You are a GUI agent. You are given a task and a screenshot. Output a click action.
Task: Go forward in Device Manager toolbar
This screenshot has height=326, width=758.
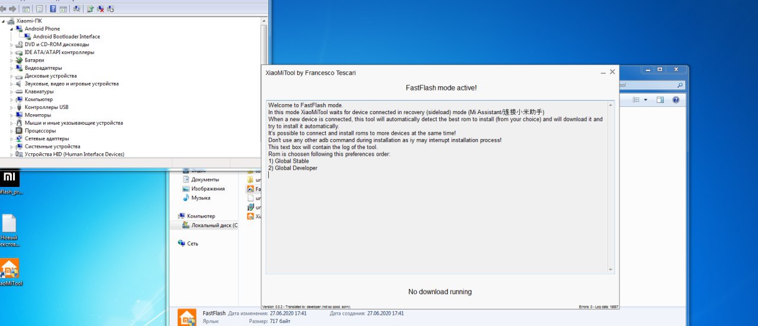pyautogui.click(x=11, y=9)
